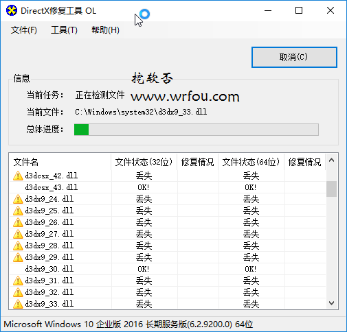347x332 pixels.
Task: Maximize the DirectX repair tool window
Action: [299, 10]
